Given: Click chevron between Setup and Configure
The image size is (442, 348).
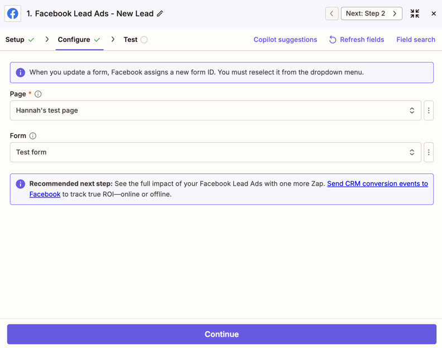Looking at the screenshot, I should [47, 39].
